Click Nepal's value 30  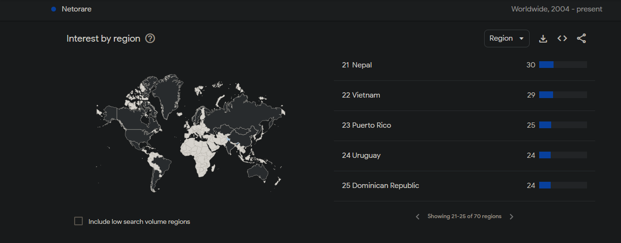pyautogui.click(x=531, y=65)
